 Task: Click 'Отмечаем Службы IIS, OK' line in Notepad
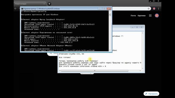click(71, 54)
